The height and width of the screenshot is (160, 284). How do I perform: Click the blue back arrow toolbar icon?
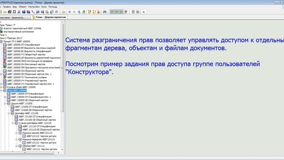[70, 12]
